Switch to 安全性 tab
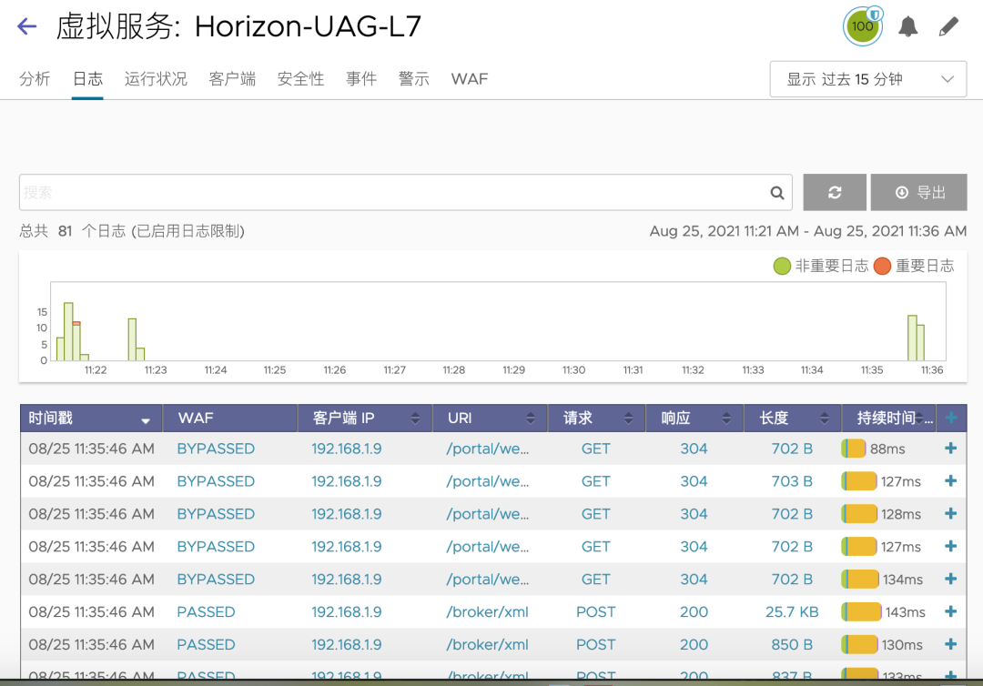 point(300,79)
